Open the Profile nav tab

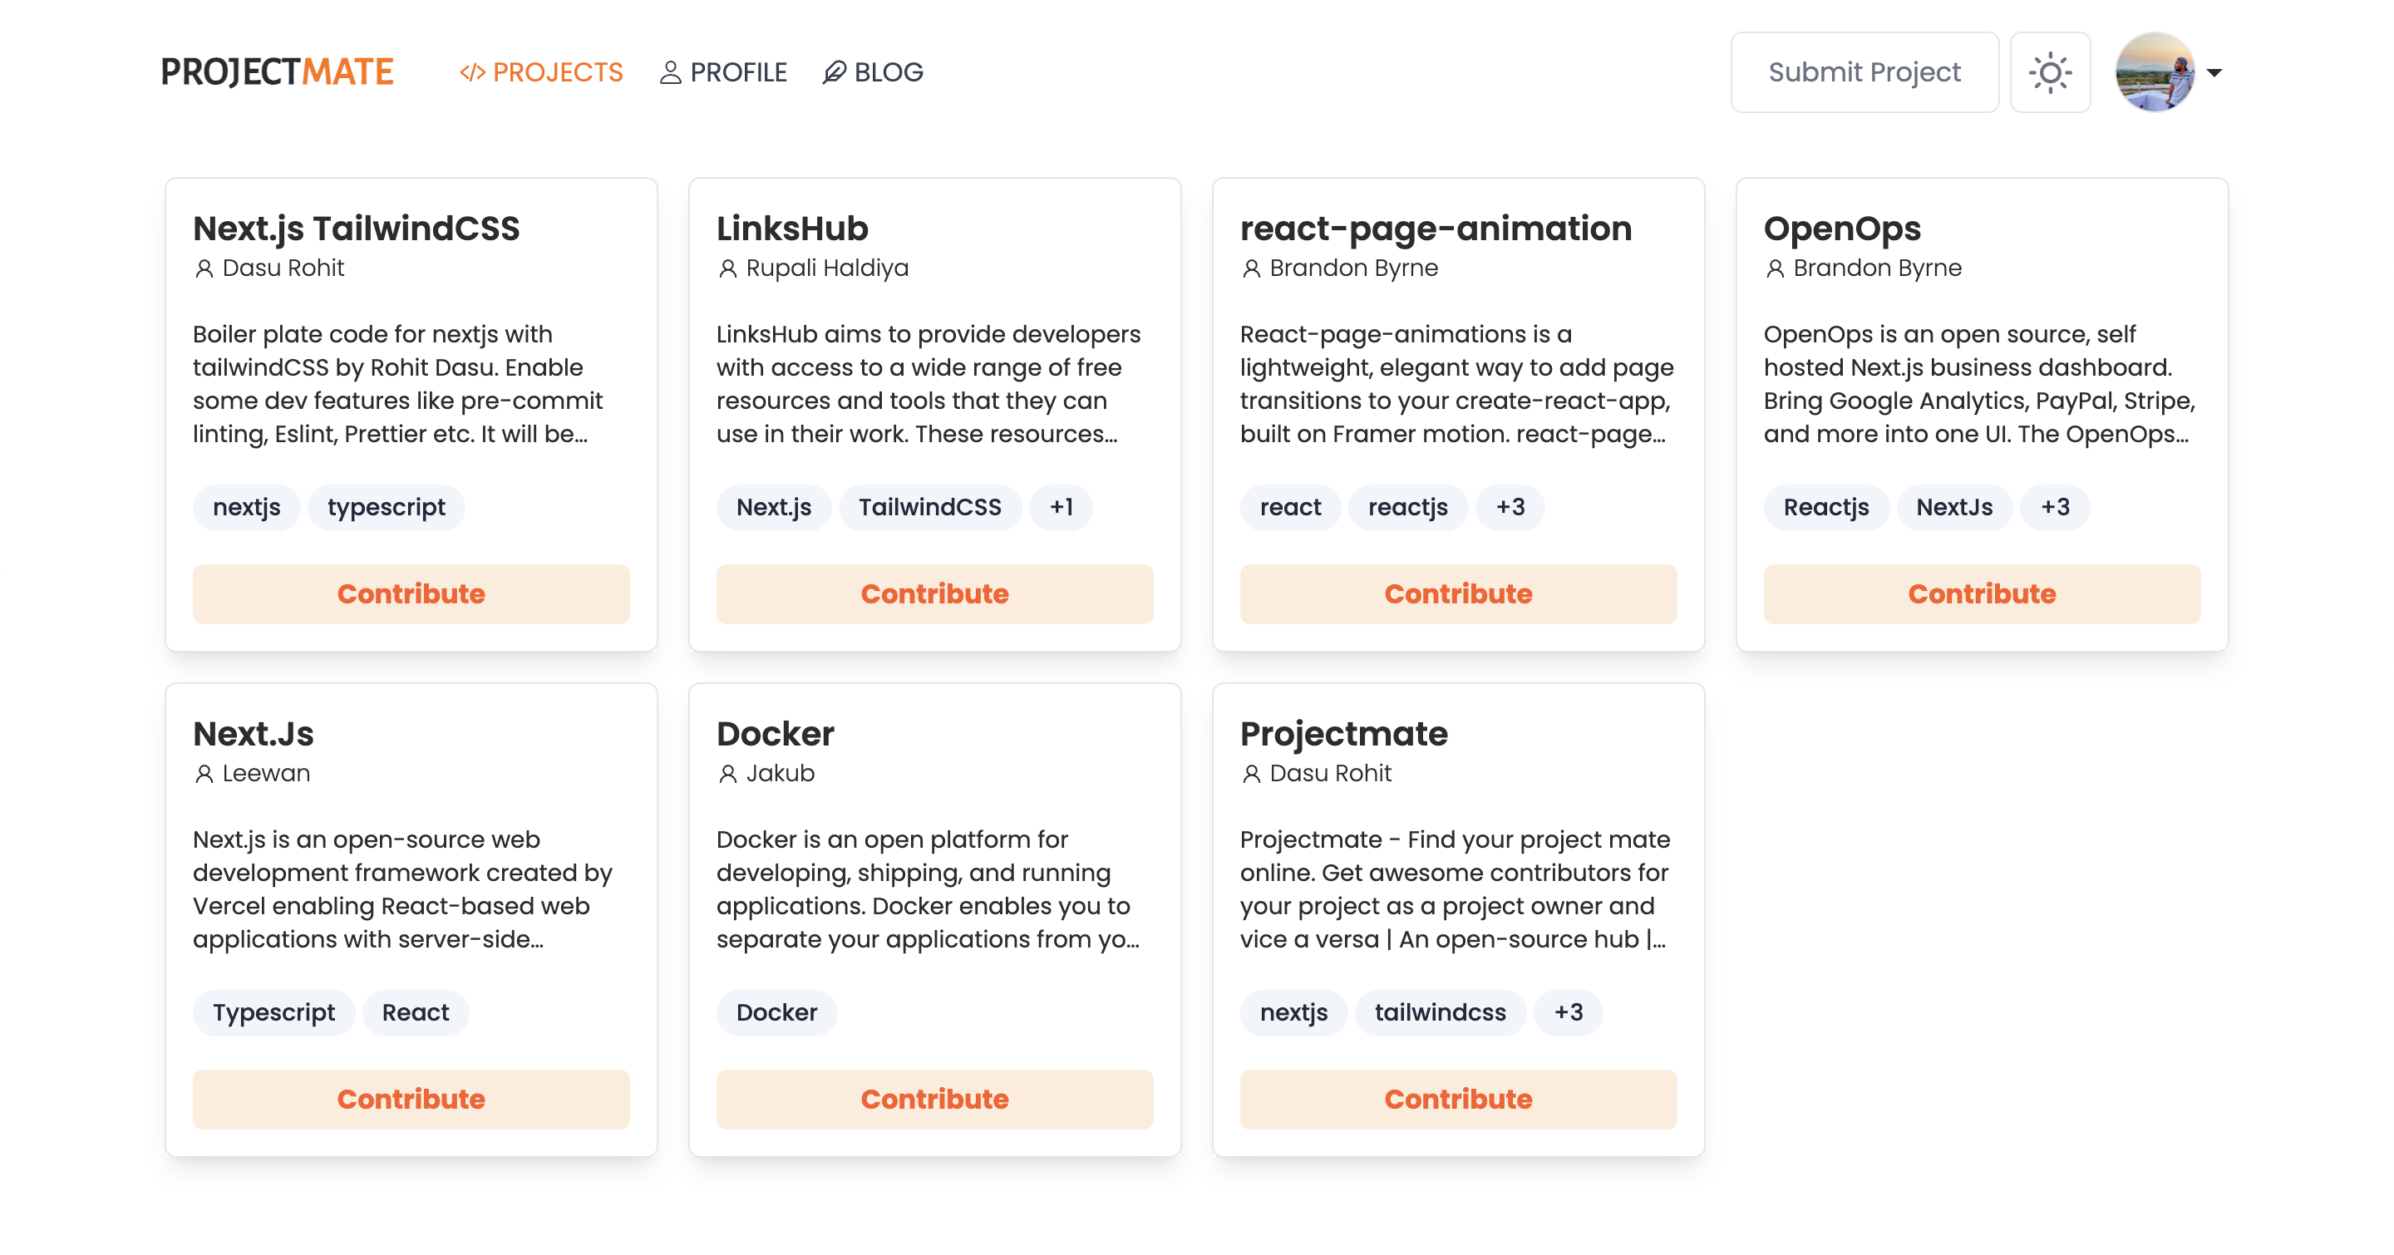[x=723, y=71]
